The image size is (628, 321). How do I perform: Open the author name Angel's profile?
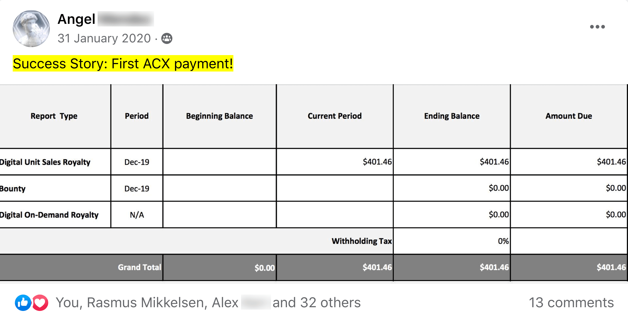(x=76, y=19)
